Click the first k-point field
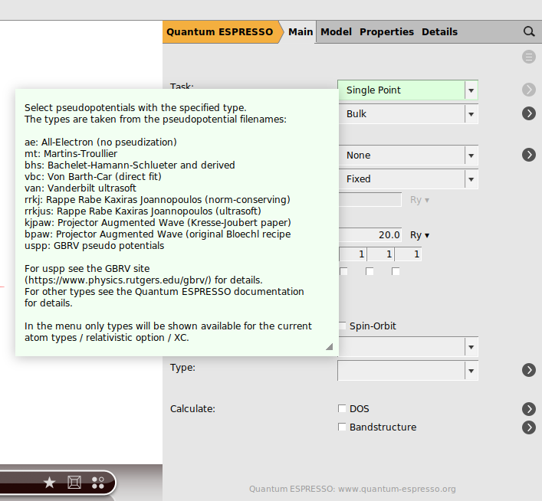The height and width of the screenshot is (501, 542). pyautogui.click(x=353, y=254)
